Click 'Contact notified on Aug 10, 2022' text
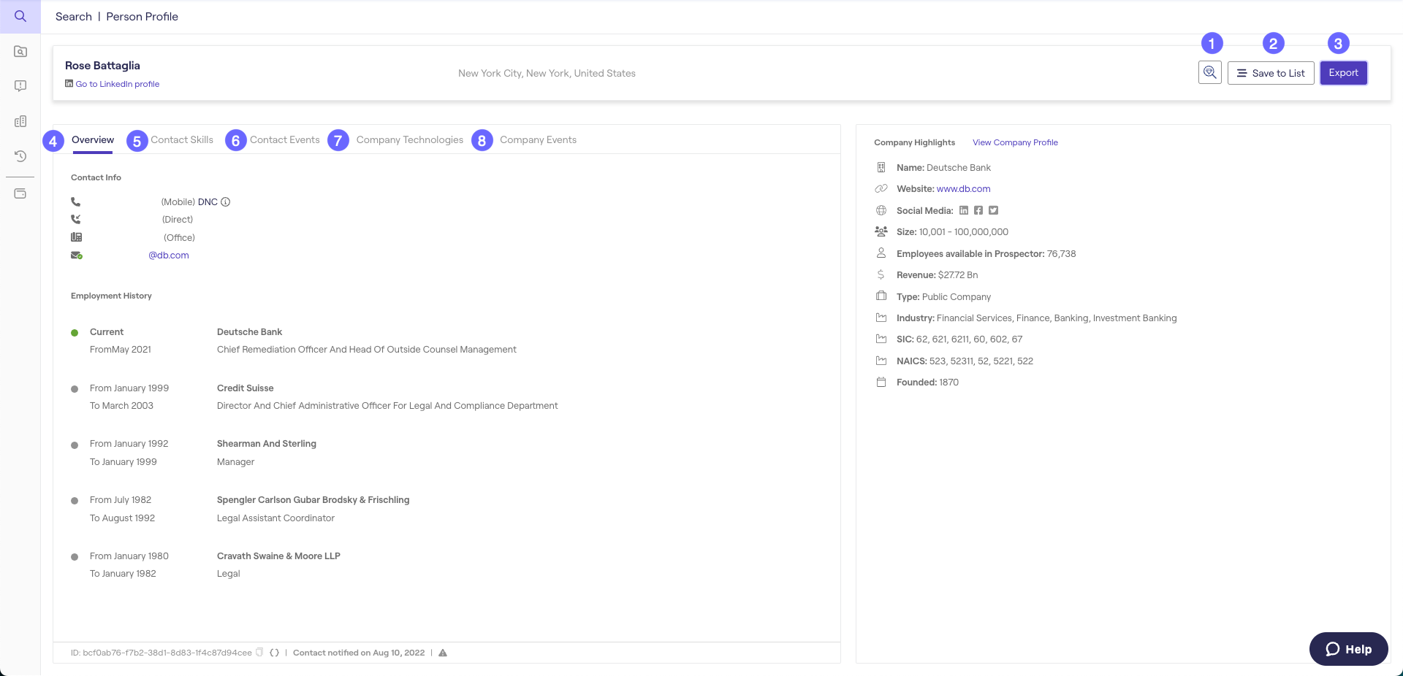The width and height of the screenshot is (1403, 676). click(x=359, y=653)
